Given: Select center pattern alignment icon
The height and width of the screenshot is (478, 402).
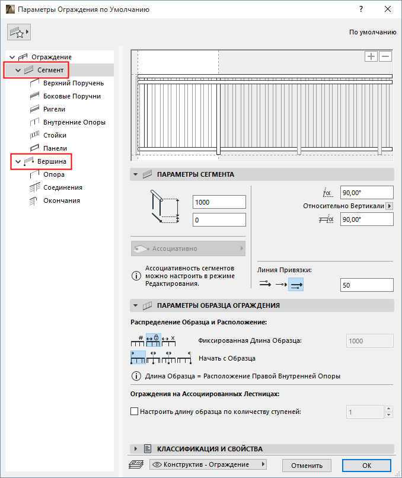Looking at the screenshot, I should [x=154, y=357].
